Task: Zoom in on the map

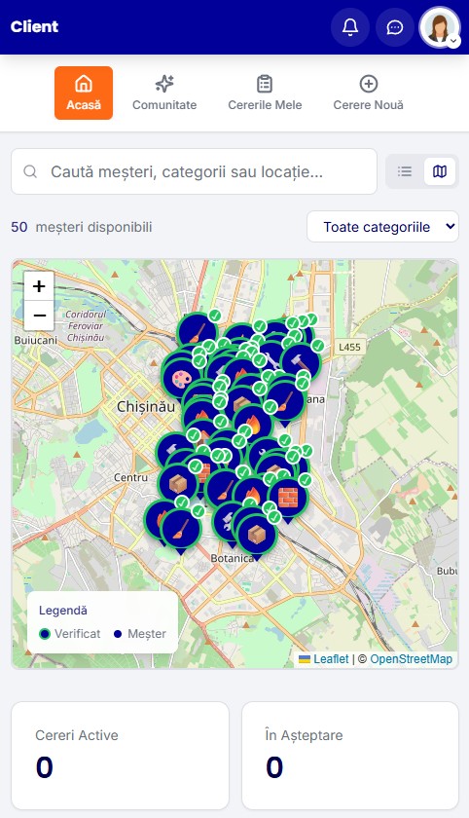Action: (39, 286)
